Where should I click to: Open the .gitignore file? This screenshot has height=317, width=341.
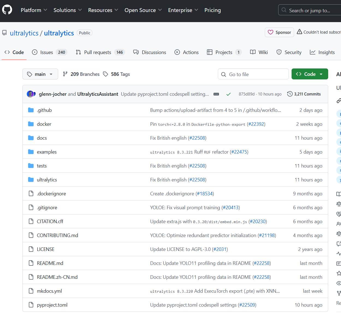click(47, 207)
